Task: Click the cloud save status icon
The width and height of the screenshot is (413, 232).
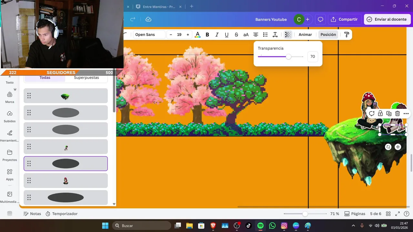Action: pos(148,19)
